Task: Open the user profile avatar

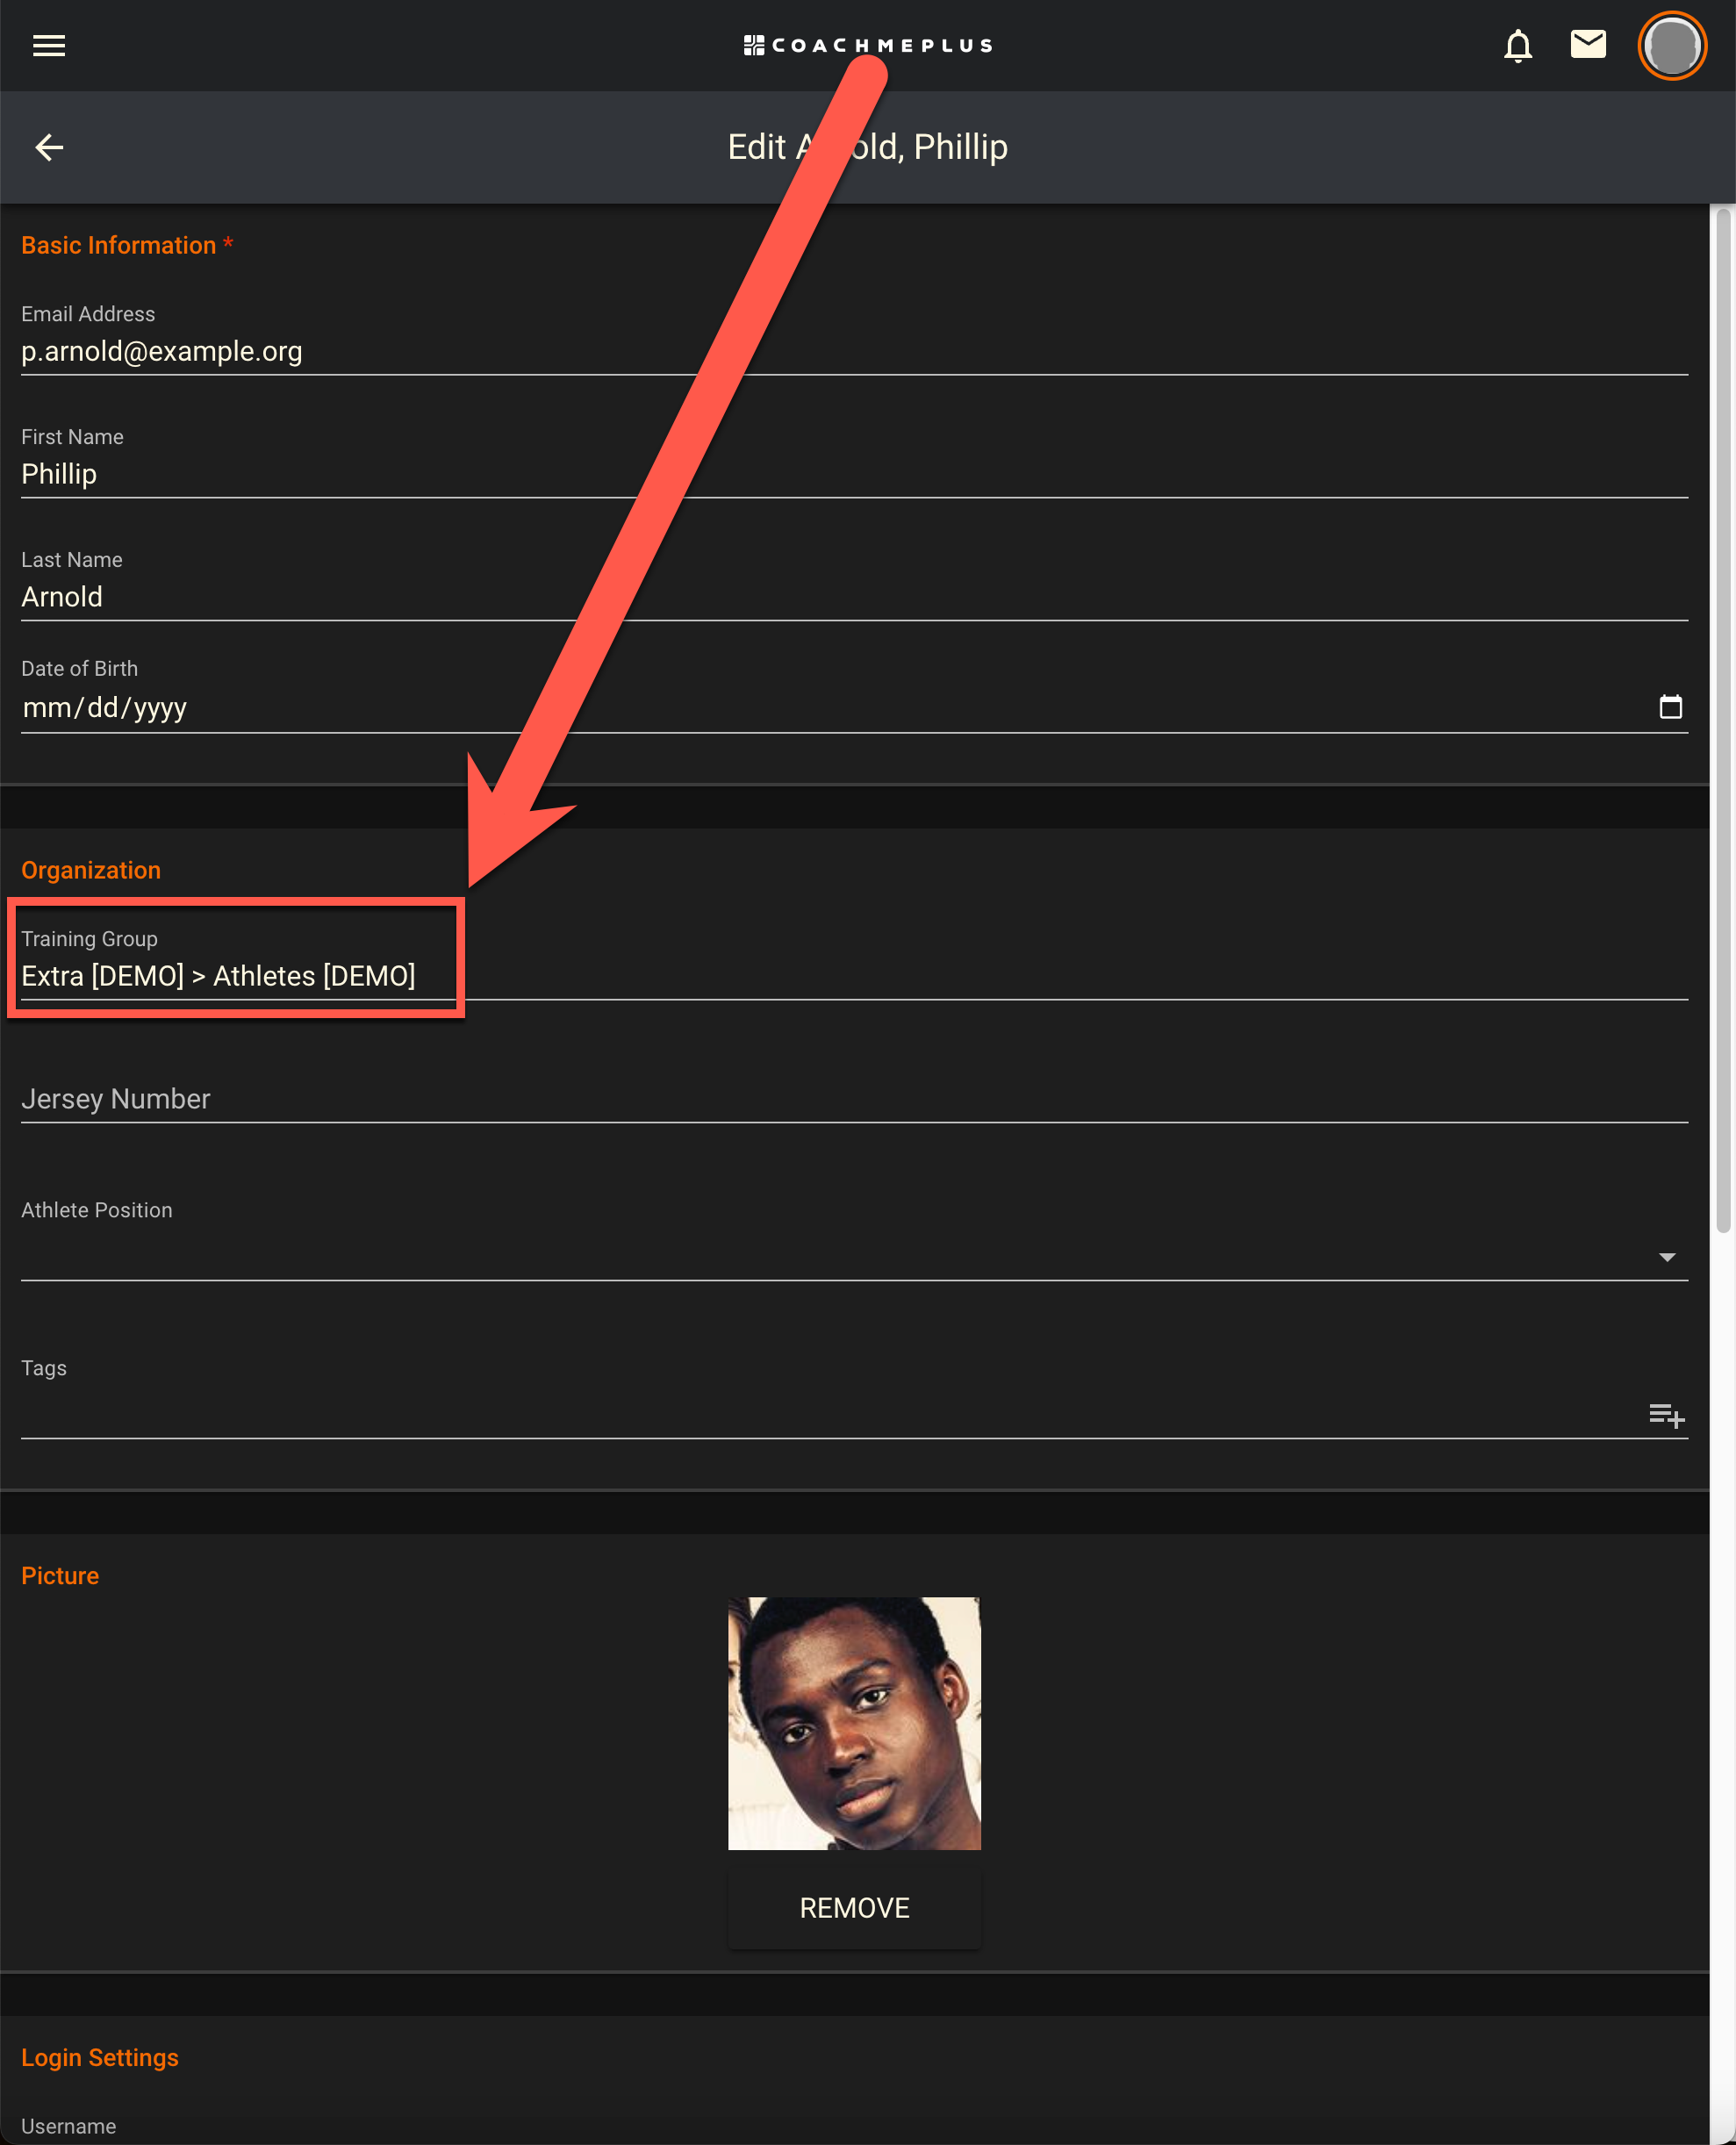Action: [1671, 45]
